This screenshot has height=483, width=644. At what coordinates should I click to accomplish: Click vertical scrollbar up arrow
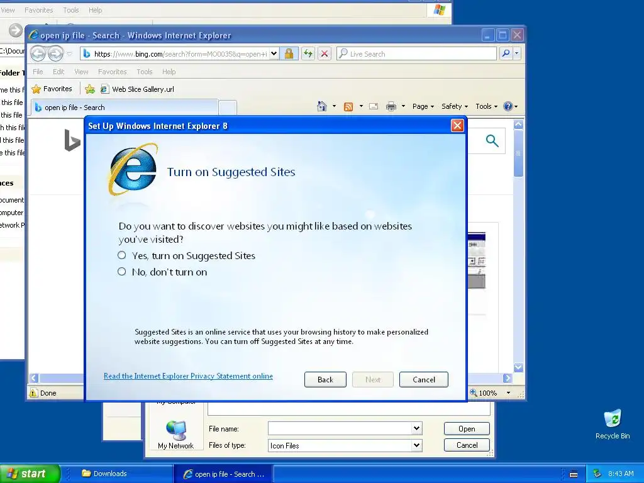[x=518, y=124]
